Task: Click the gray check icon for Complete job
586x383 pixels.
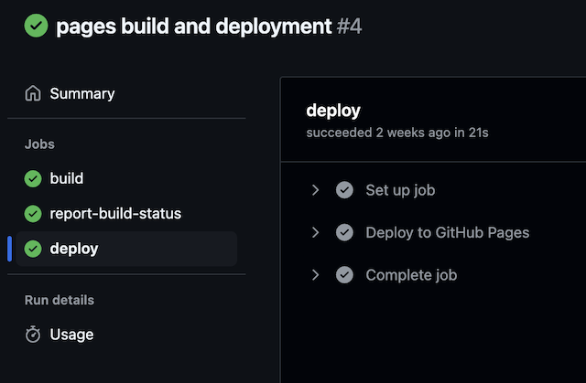Action: [x=344, y=275]
